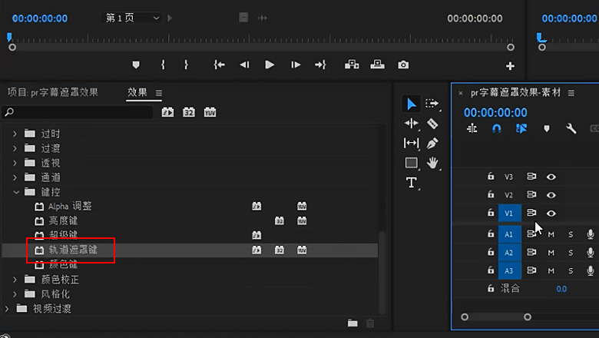Add a marker in the monitor
Viewport: 599px width, 338px height.
coord(136,65)
